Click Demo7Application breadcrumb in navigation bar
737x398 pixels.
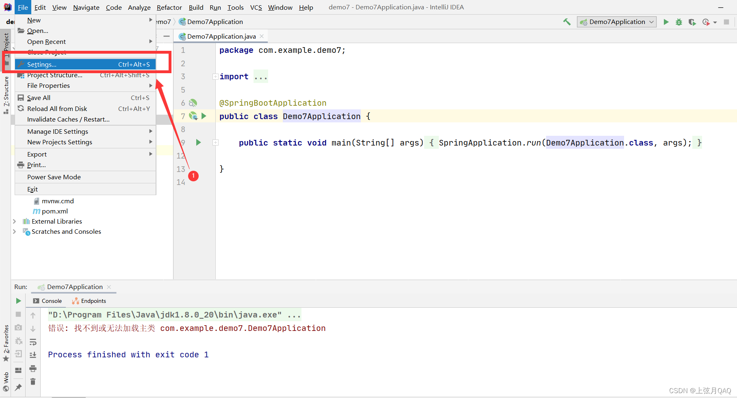click(x=211, y=22)
